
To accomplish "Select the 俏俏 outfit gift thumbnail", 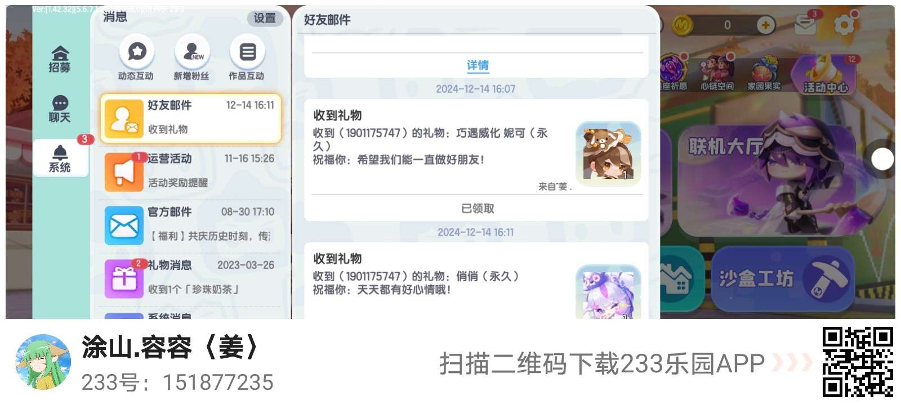I will tap(608, 292).
